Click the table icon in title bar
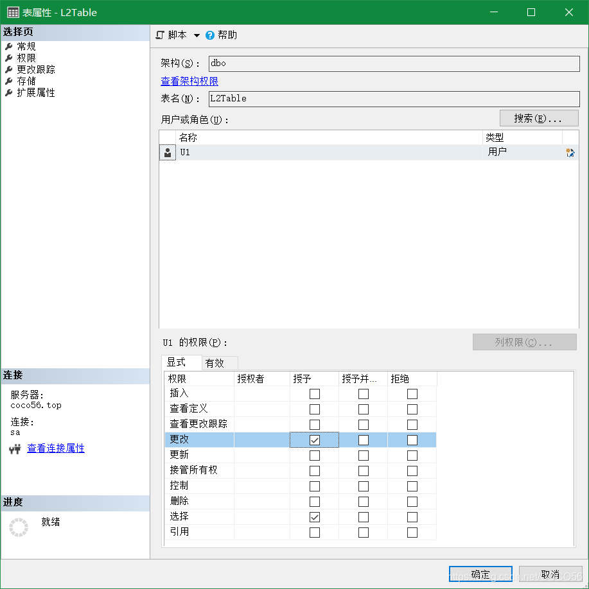This screenshot has width=589, height=589. (x=13, y=12)
